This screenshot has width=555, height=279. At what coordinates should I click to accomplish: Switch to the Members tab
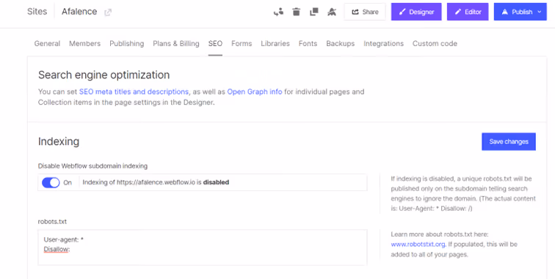pos(84,43)
